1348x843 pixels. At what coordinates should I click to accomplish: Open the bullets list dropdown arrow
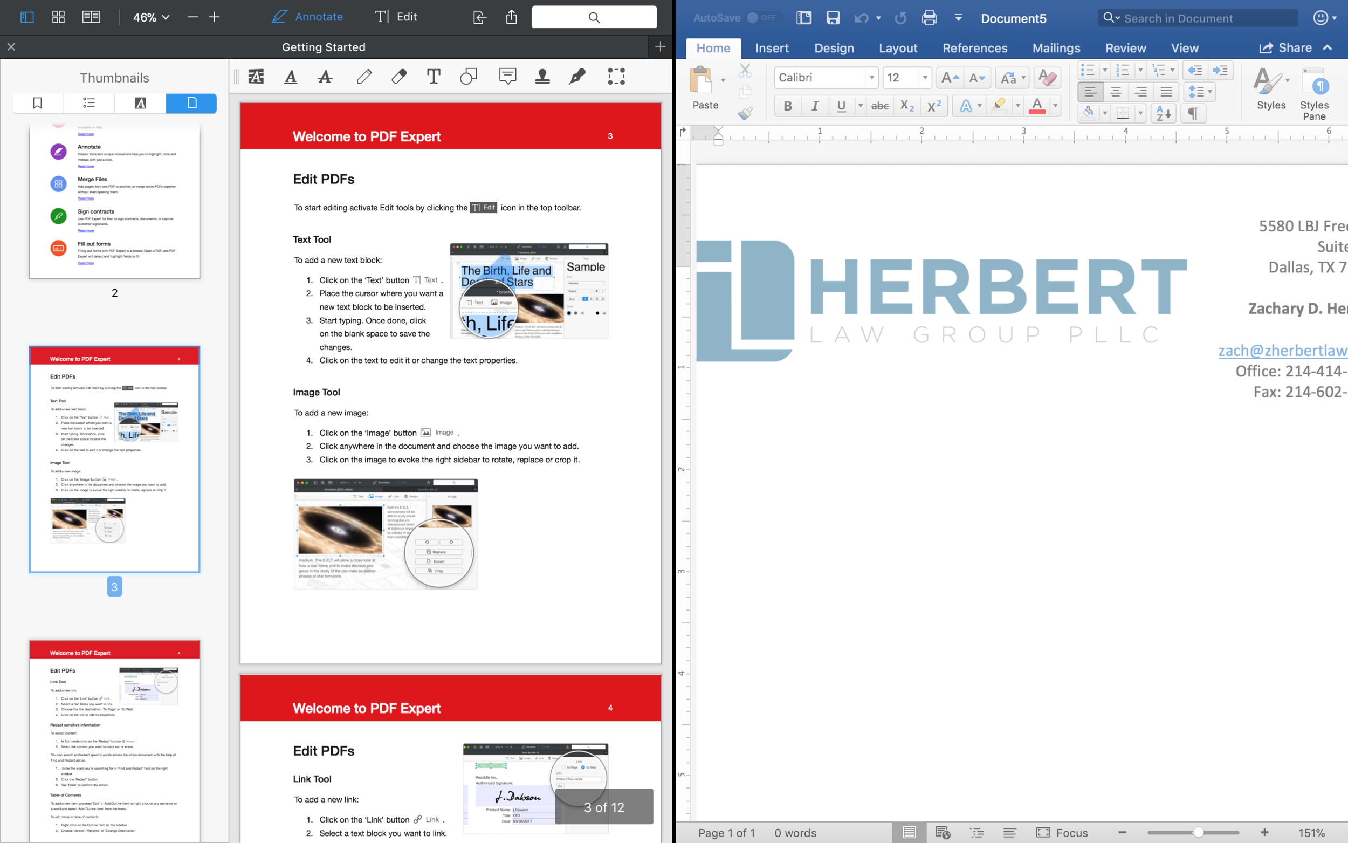tap(1104, 70)
